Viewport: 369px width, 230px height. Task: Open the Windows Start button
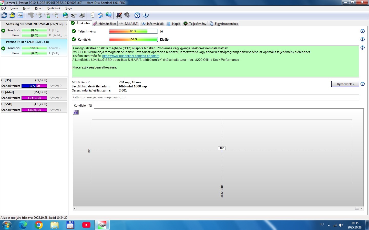click(x=7, y=225)
